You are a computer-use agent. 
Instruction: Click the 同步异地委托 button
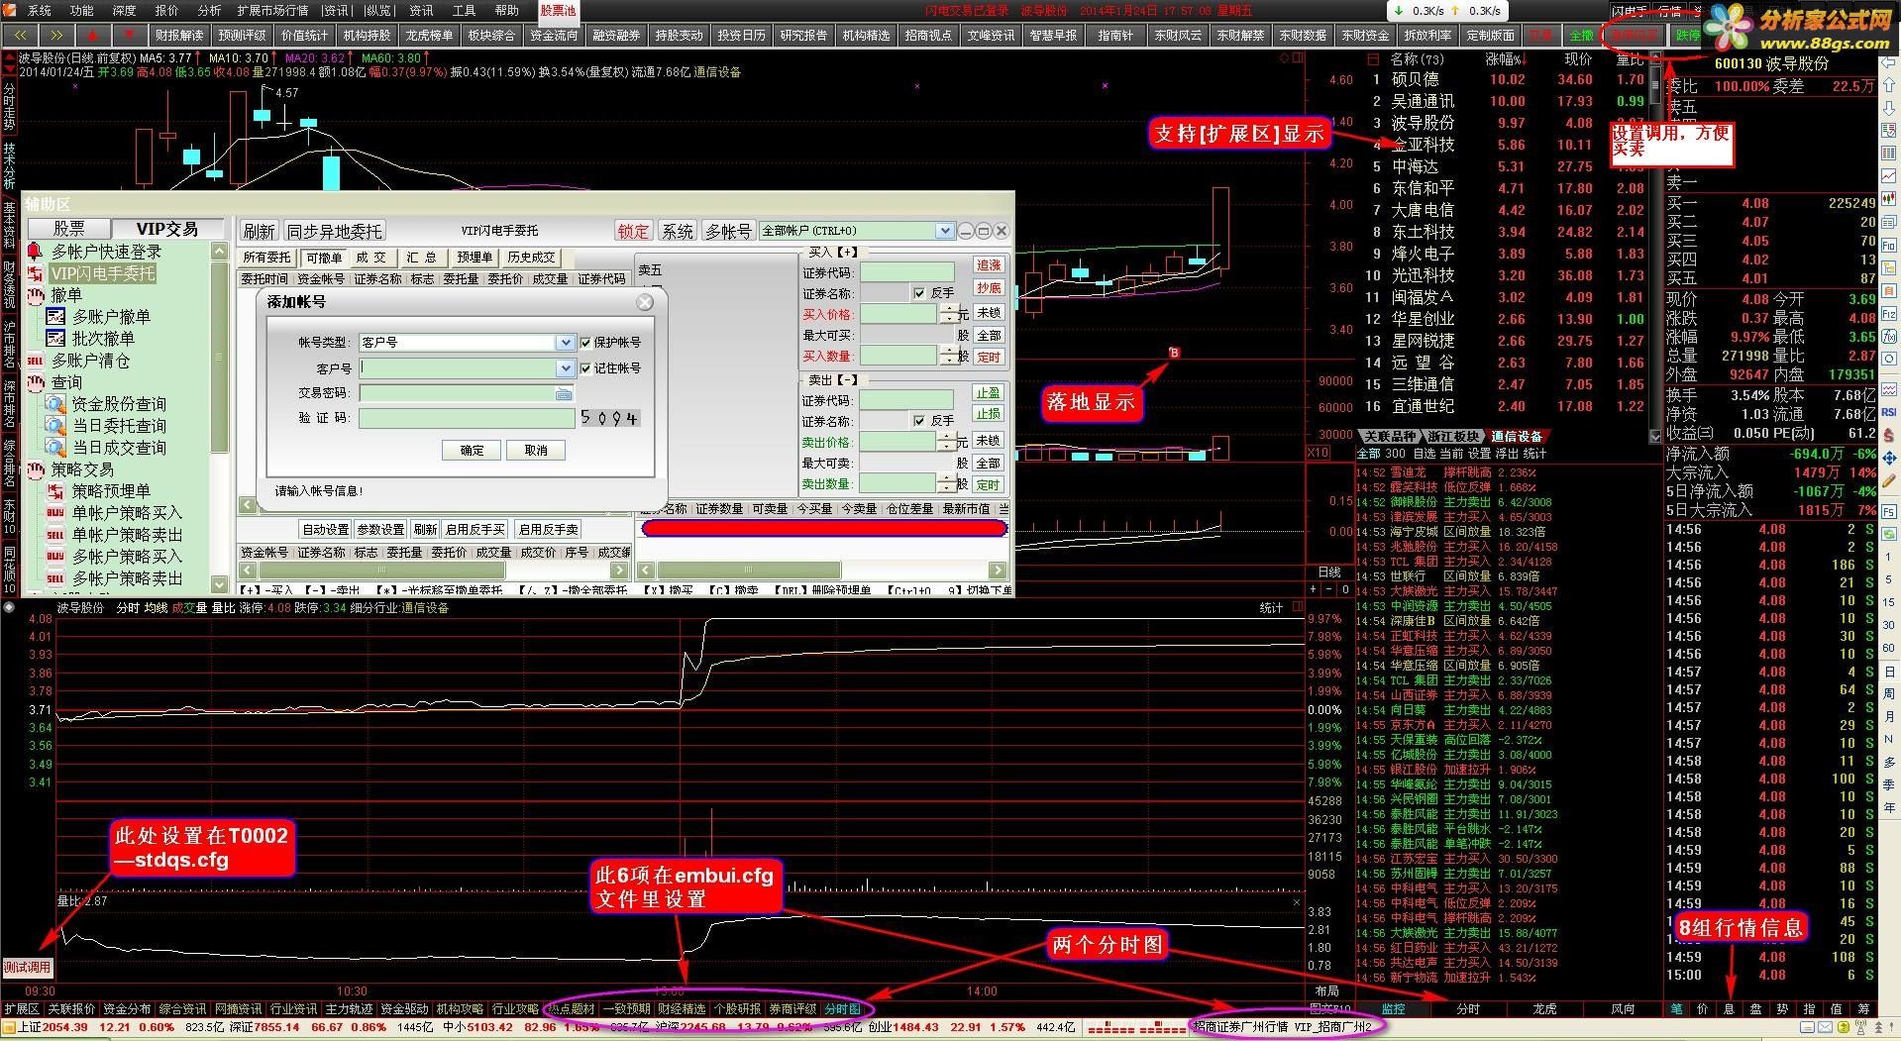click(x=334, y=231)
